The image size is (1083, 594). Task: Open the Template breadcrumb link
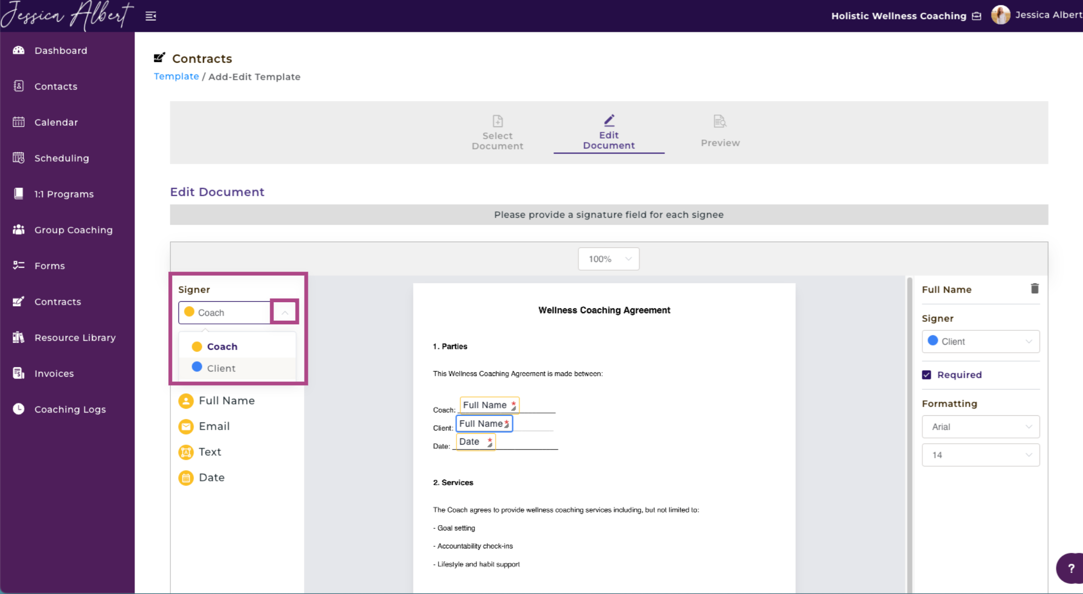[x=176, y=76]
